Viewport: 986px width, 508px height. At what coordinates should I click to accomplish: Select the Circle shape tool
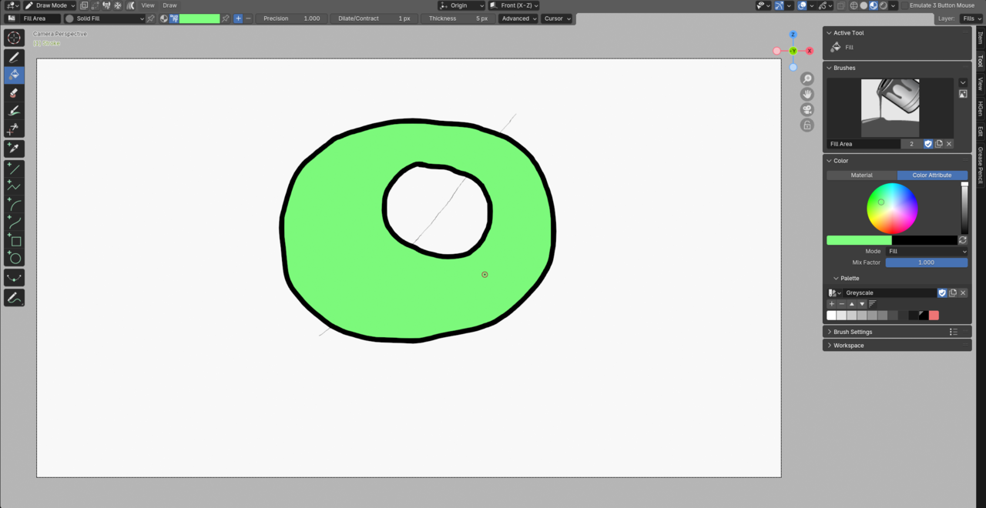[14, 258]
